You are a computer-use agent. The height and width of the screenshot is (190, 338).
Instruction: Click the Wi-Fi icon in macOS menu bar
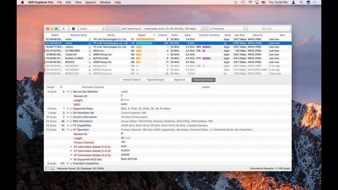click(x=250, y=2)
